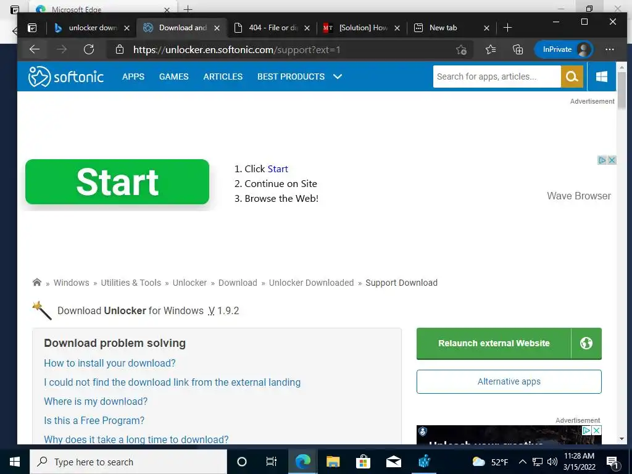Click the page vertical scrollbar thumb

(x=622, y=90)
